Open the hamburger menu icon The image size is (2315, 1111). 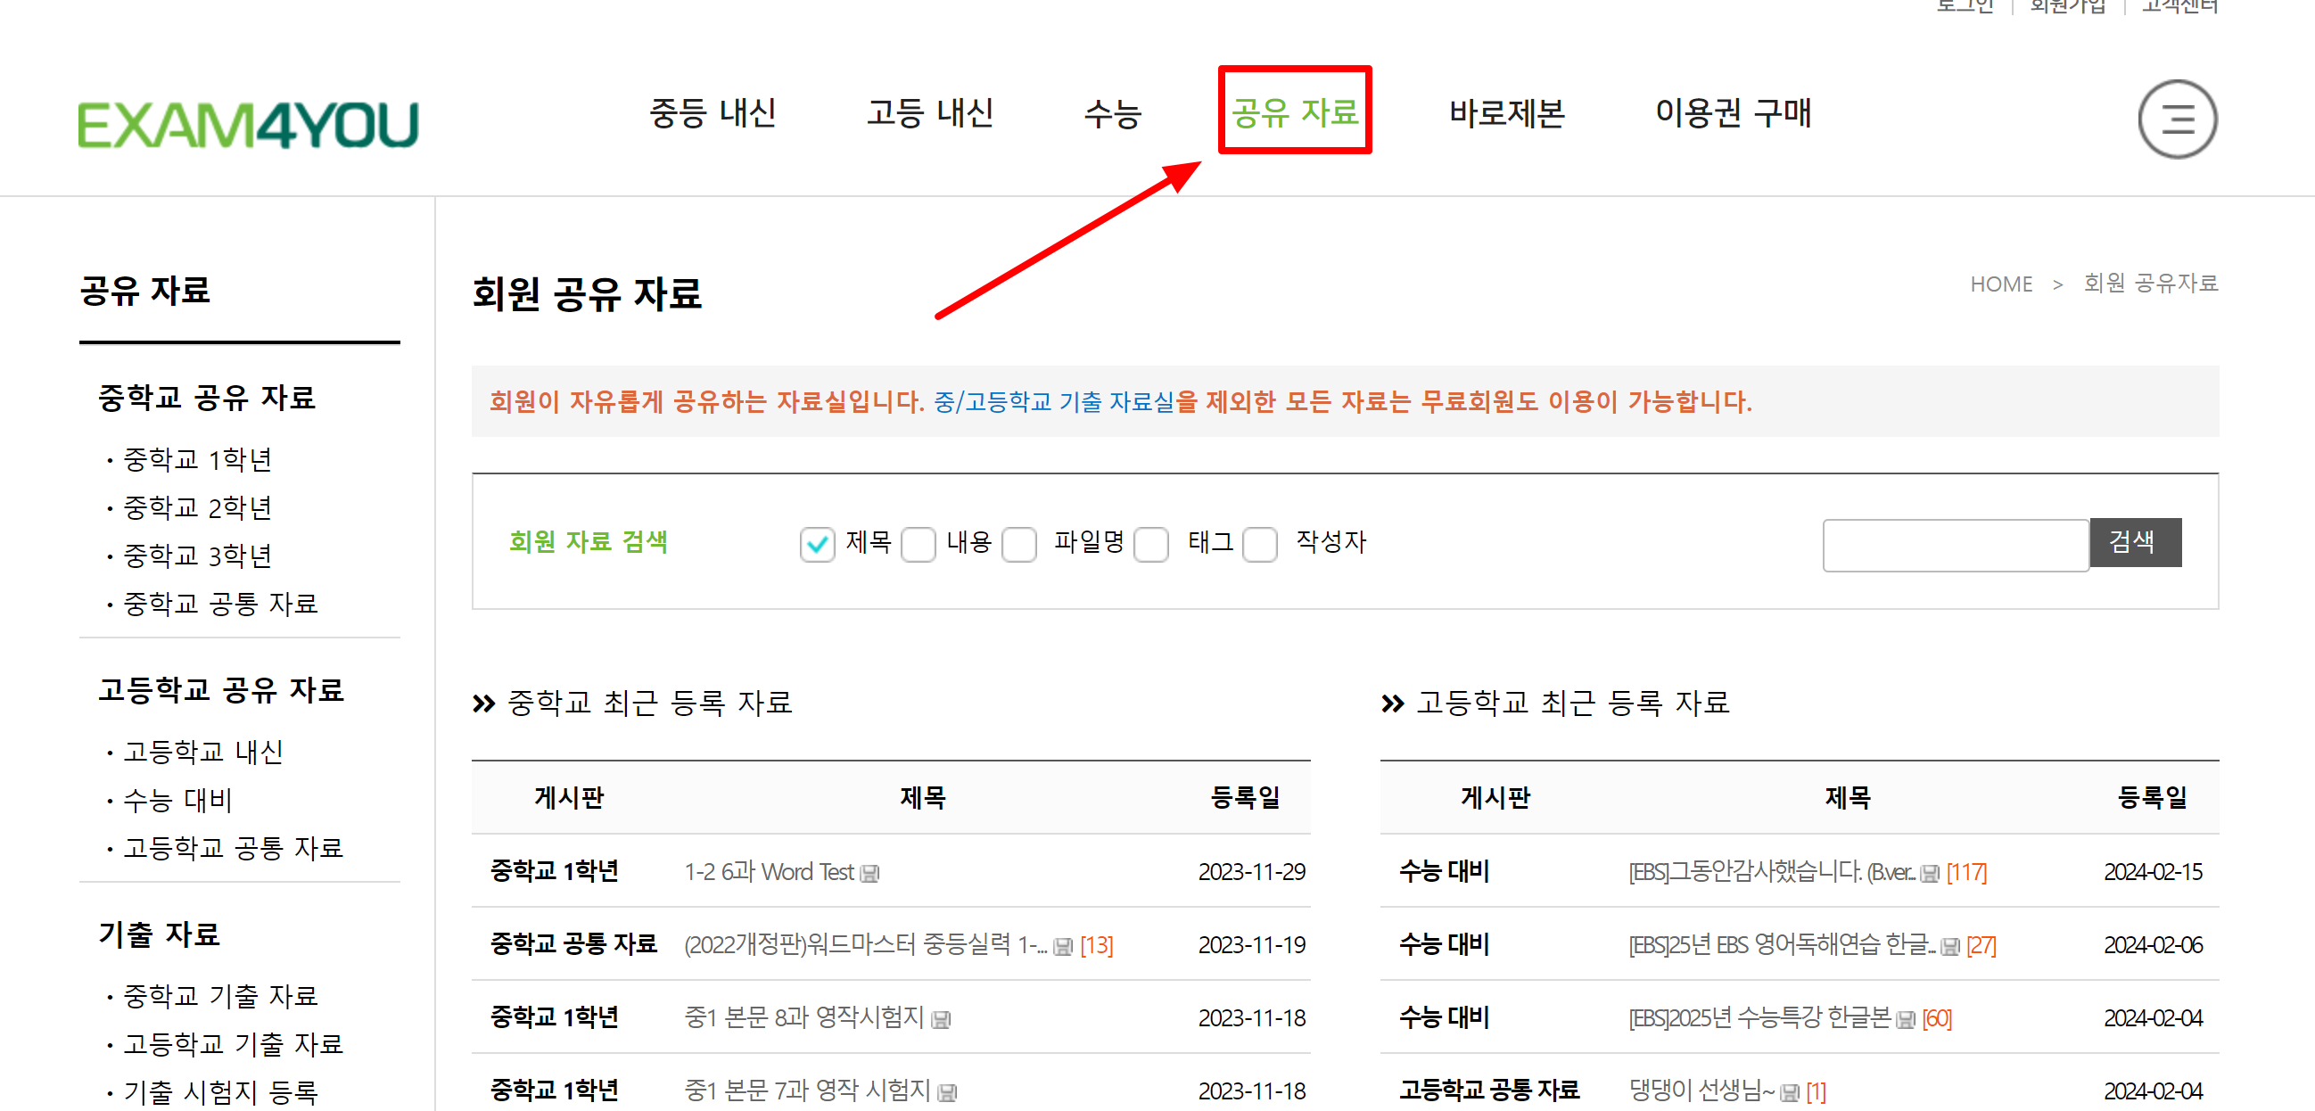pos(2178,119)
